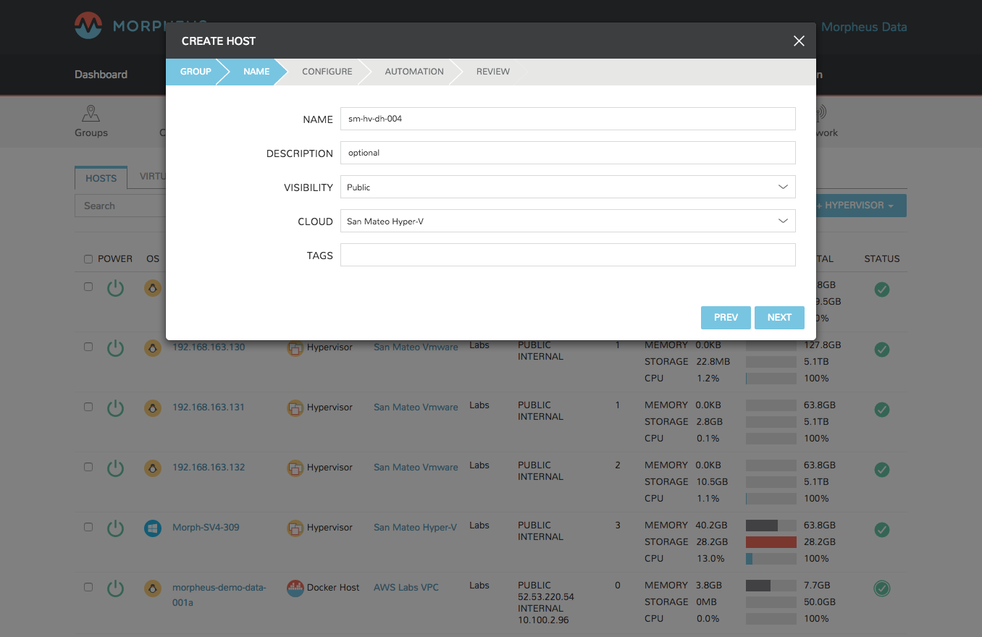Click the PREV button
Screen dimensions: 982x637
click(726, 317)
